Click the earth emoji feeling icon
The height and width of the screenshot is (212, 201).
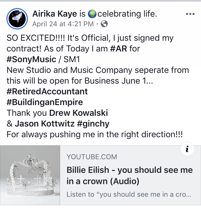92,14
